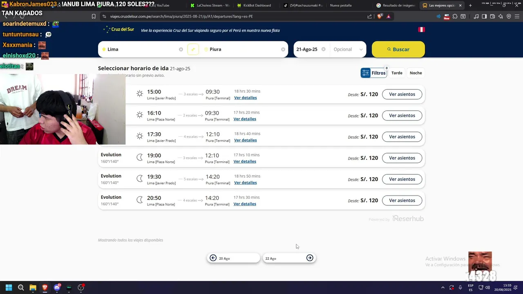View seats for the 17:30 departure
This screenshot has width=523, height=294.
402,137
